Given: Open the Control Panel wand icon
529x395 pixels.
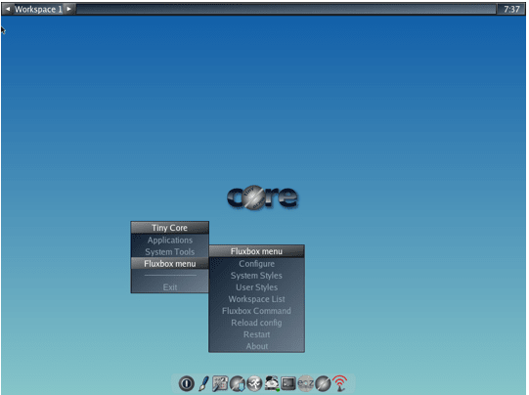Looking at the screenshot, I should point(220,383).
